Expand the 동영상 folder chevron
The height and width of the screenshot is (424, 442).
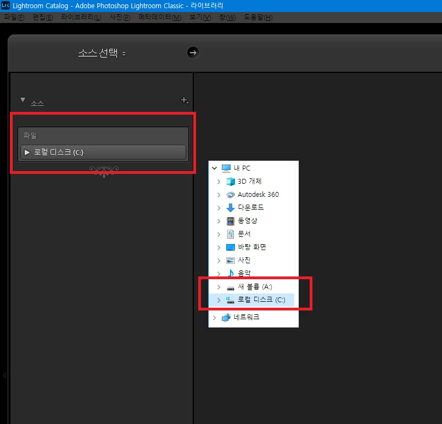click(x=219, y=221)
